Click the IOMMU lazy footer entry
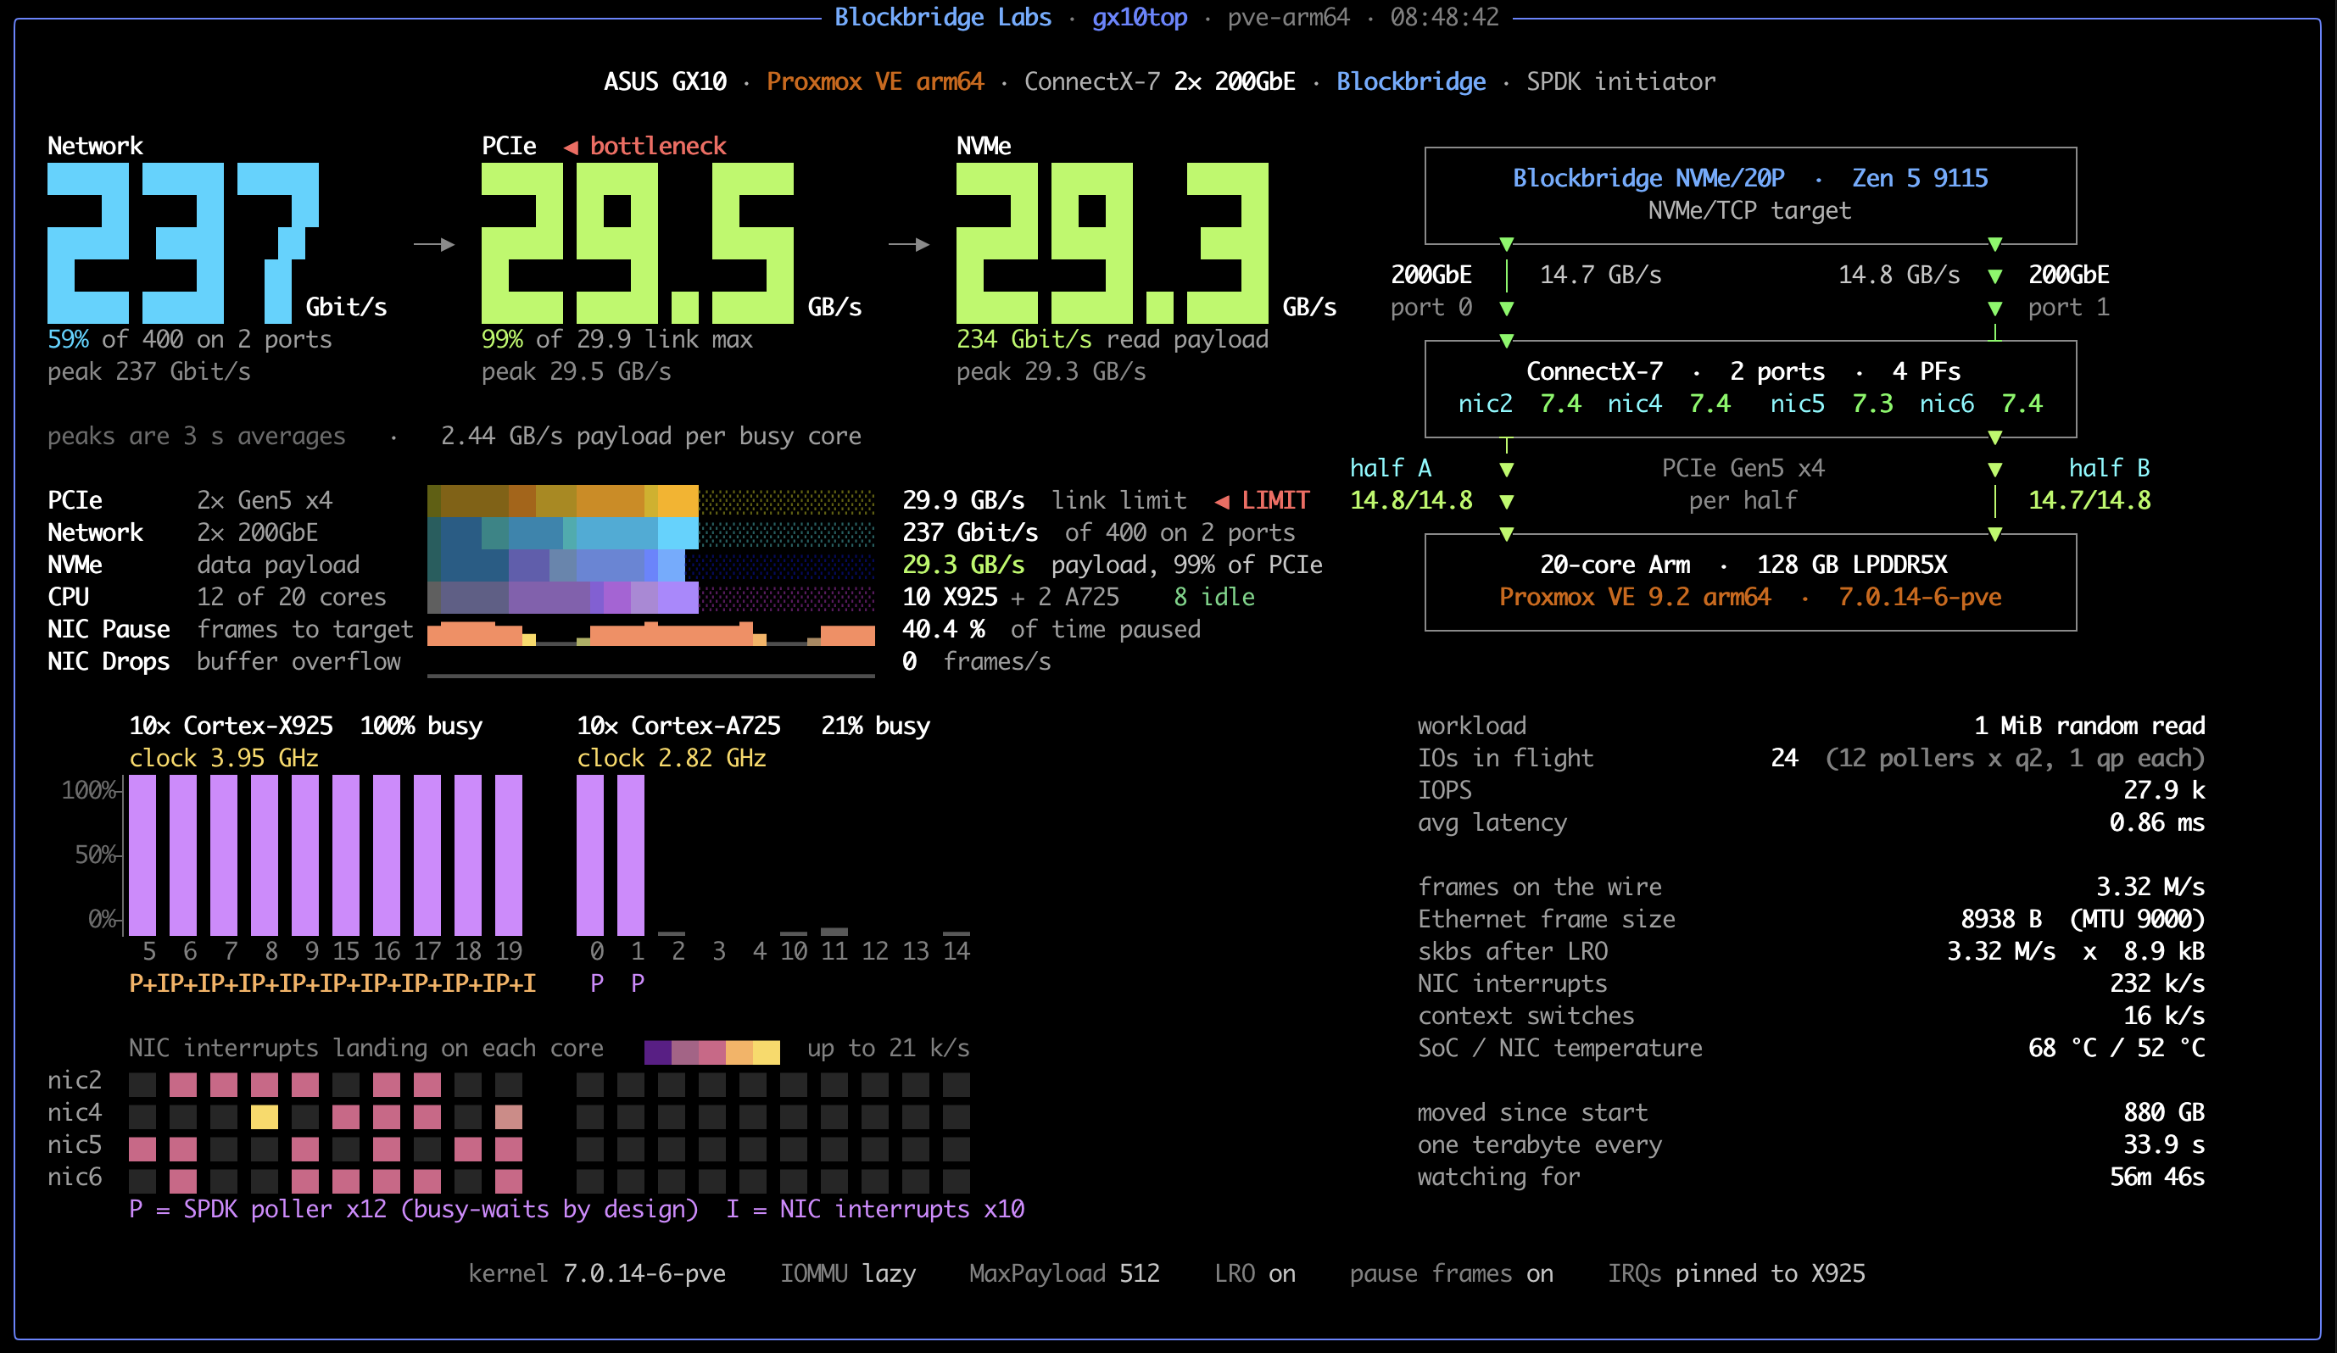This screenshot has height=1353, width=2337. coord(848,1273)
